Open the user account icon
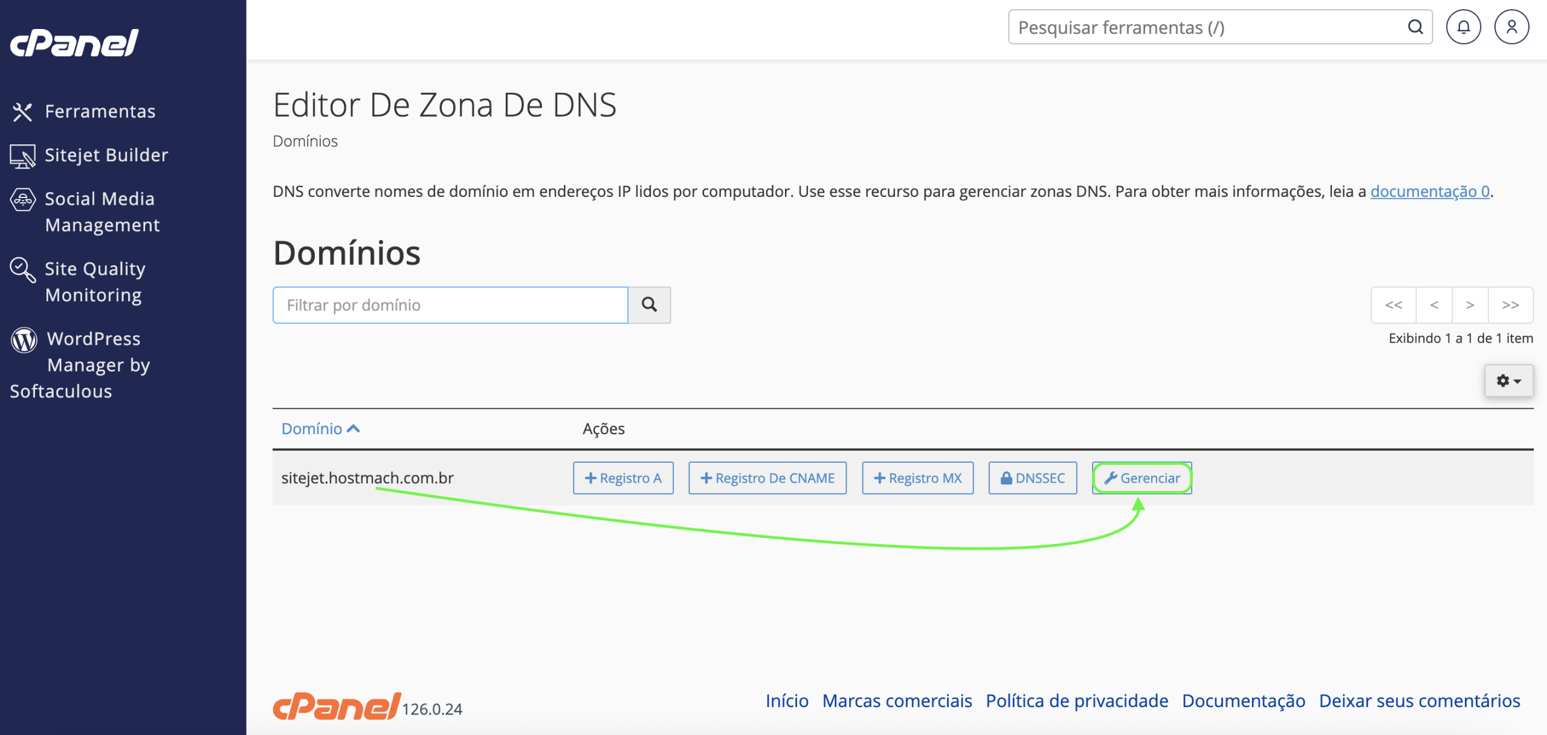1547x735 pixels. coord(1511,27)
